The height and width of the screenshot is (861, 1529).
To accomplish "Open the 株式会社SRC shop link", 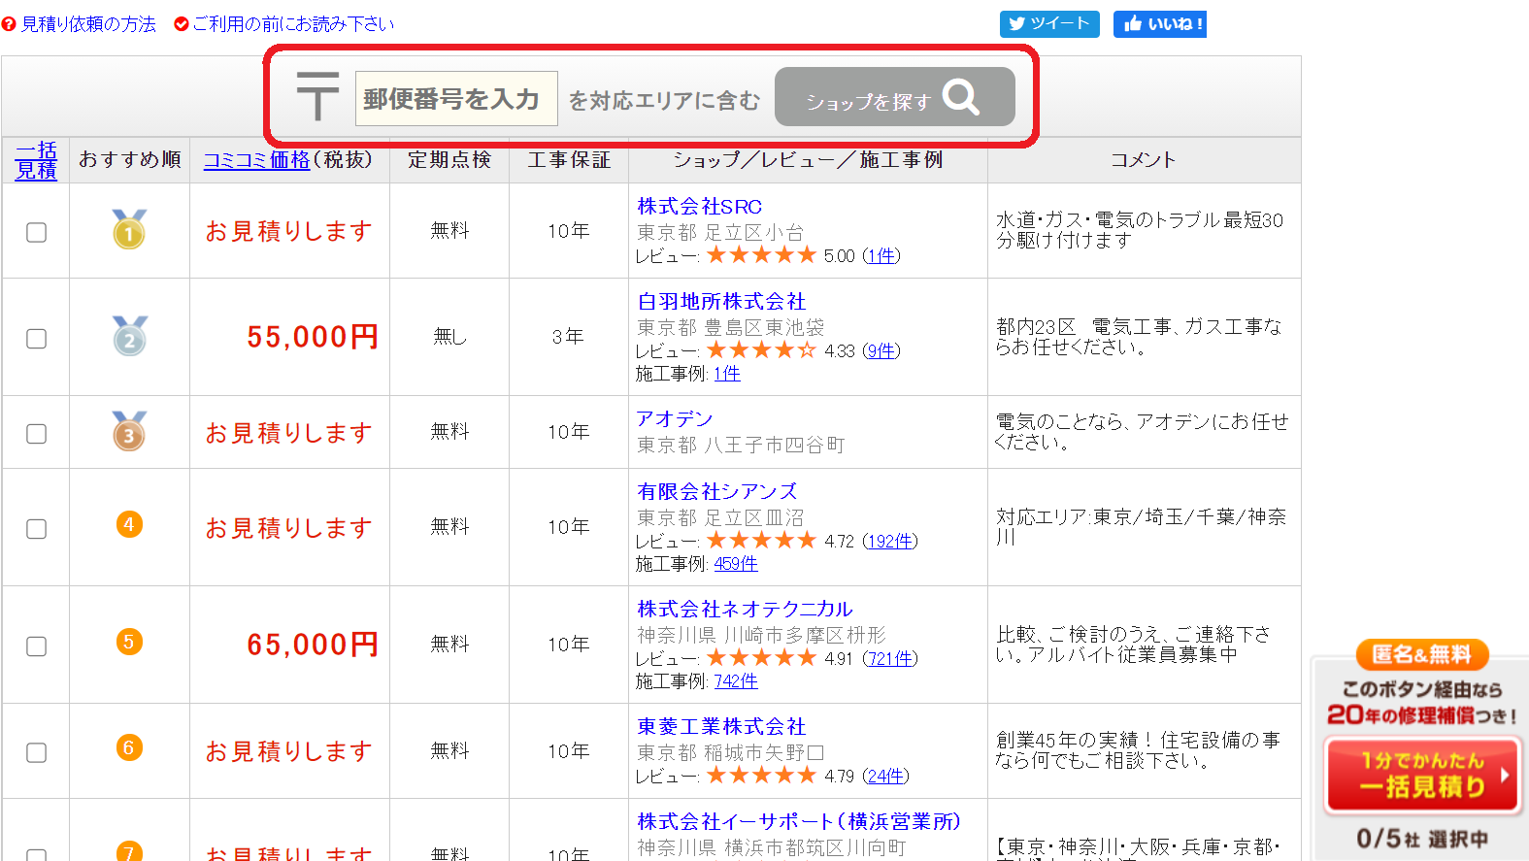I will pyautogui.click(x=699, y=207).
